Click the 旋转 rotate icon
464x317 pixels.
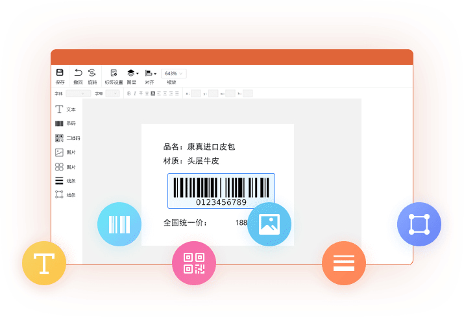(x=92, y=73)
